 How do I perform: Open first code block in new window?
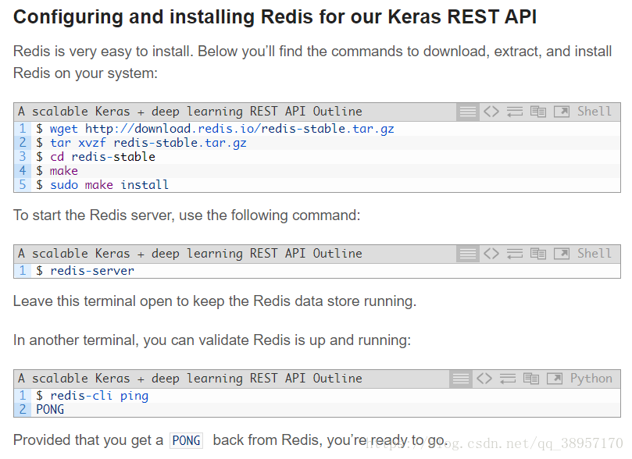tap(562, 112)
